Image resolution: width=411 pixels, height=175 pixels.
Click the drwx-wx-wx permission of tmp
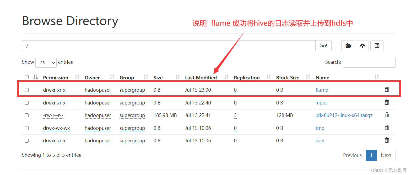coord(56,128)
